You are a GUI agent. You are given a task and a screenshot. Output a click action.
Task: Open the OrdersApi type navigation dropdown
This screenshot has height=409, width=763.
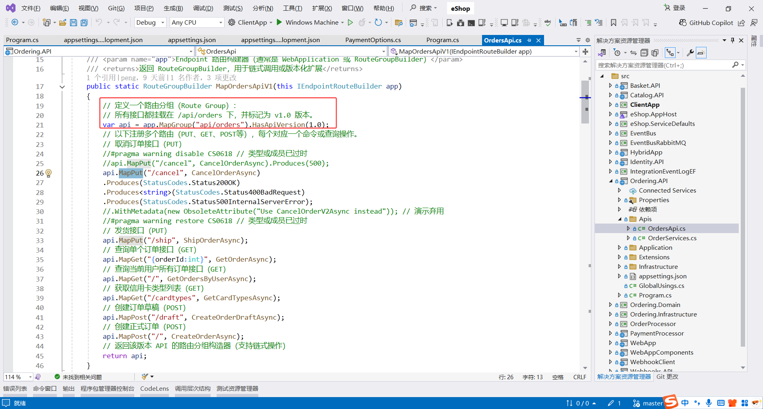click(x=291, y=51)
